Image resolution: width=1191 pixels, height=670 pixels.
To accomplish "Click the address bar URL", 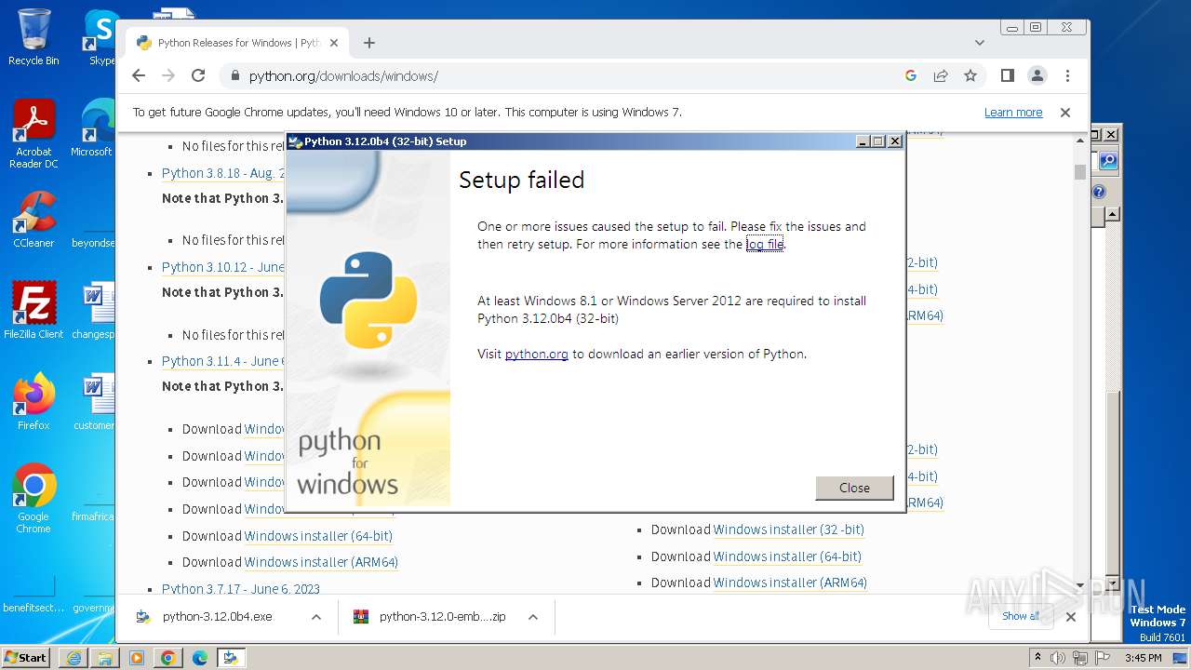I will [343, 76].
